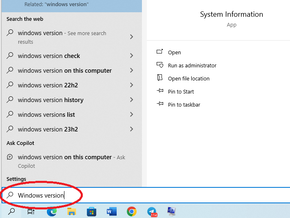Open Microsoft Store from the taskbar

(x=91, y=211)
